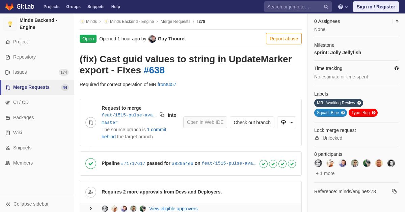Open Guy Thouret author profile link
The width and height of the screenshot is (405, 212).
[172, 39]
